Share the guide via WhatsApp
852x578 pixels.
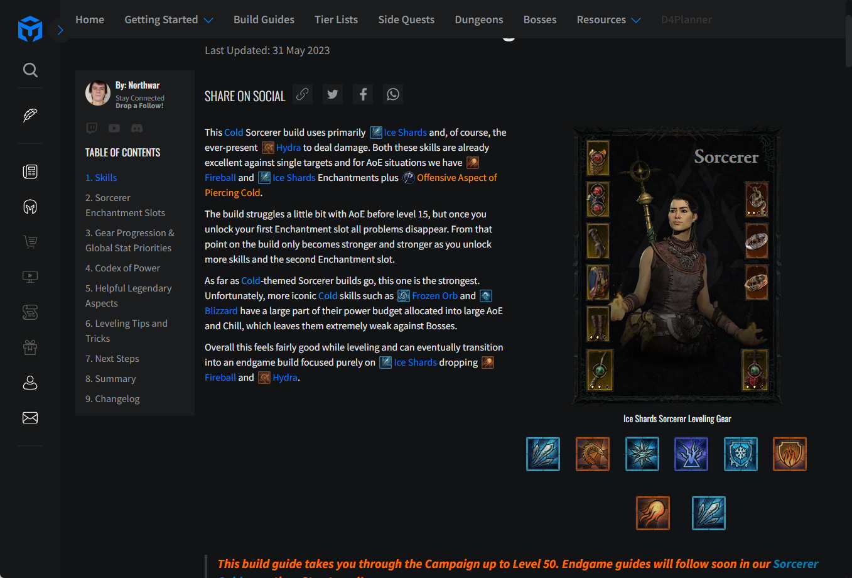click(393, 94)
